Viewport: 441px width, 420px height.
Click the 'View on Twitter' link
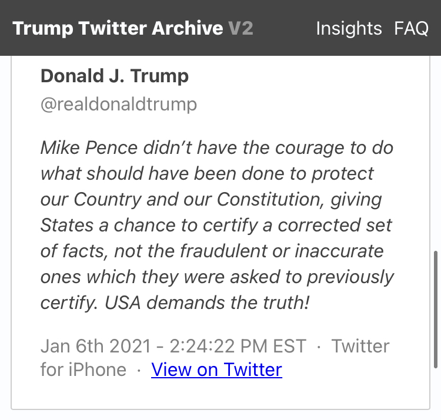coord(216,369)
